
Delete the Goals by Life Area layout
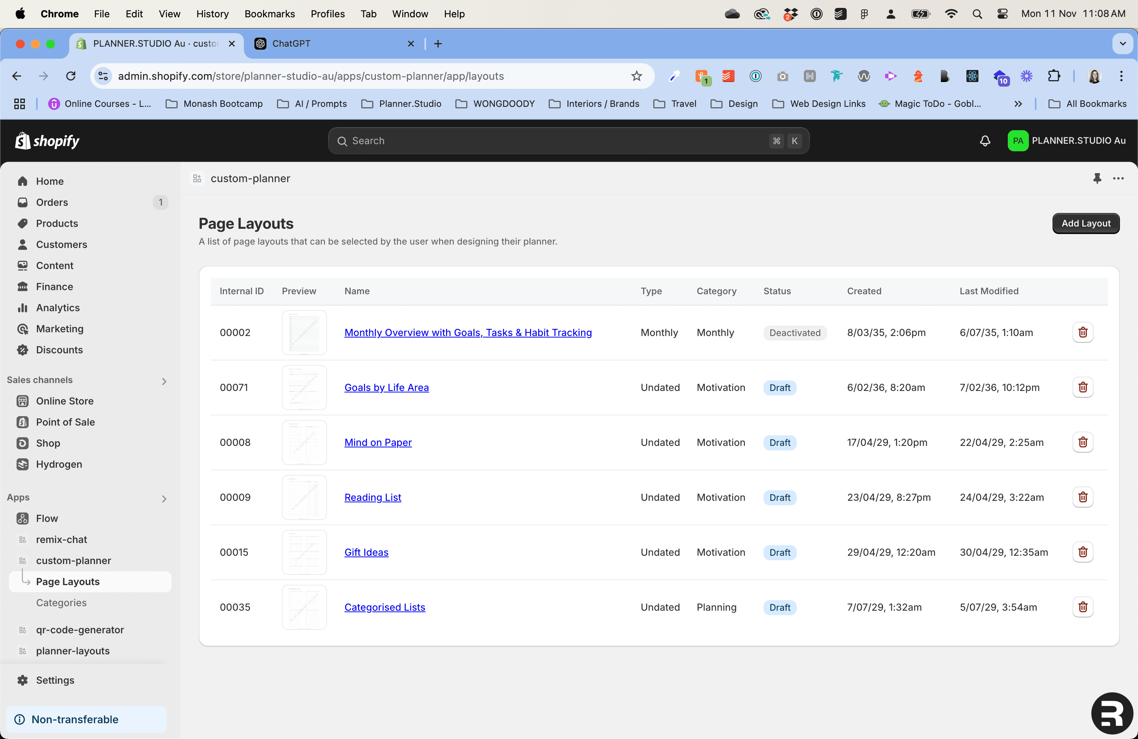point(1083,387)
